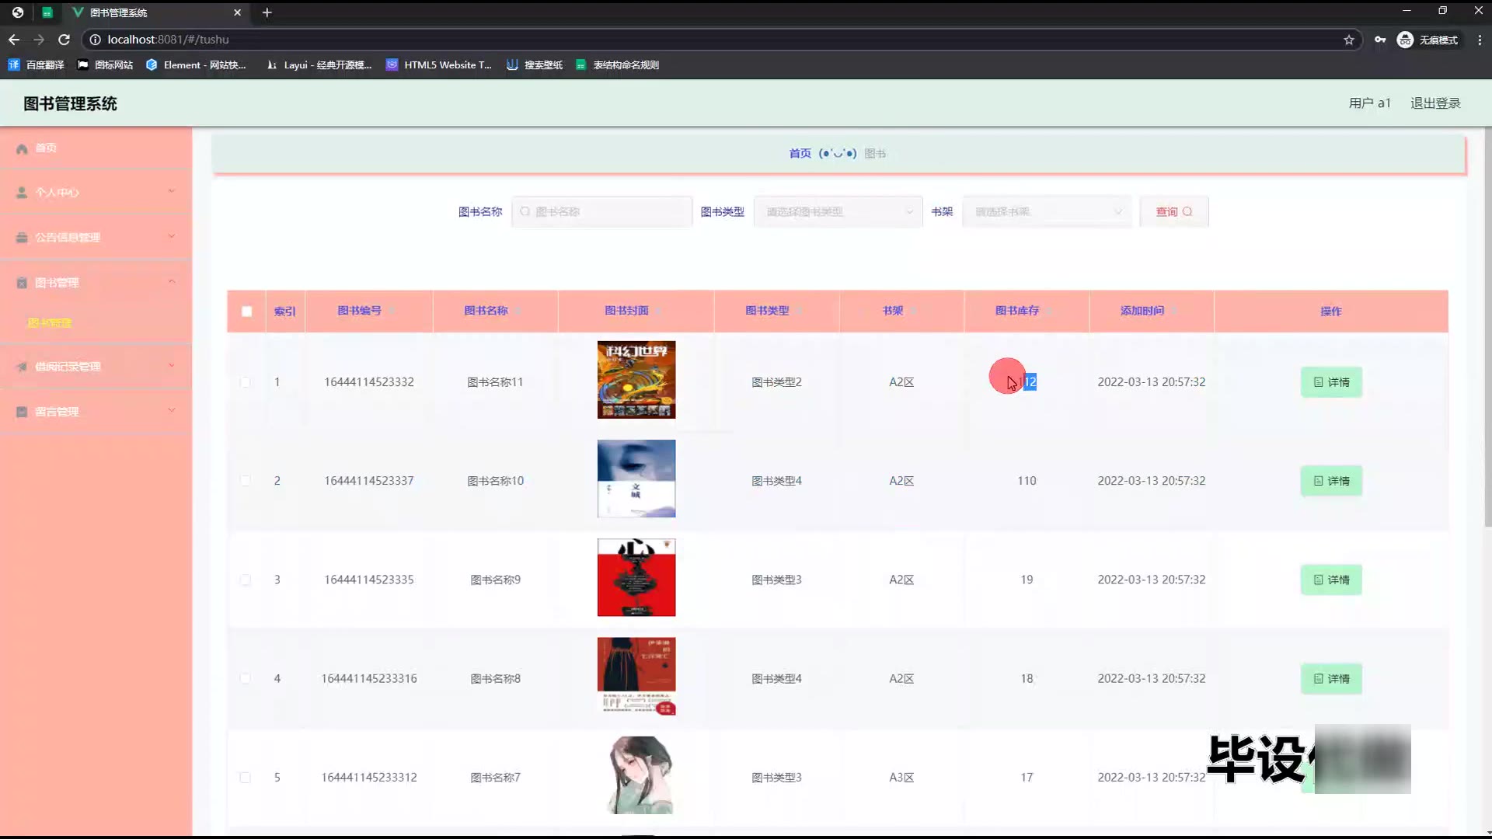Bookmark this page with star icon
This screenshot has width=1492, height=839.
1349,40
